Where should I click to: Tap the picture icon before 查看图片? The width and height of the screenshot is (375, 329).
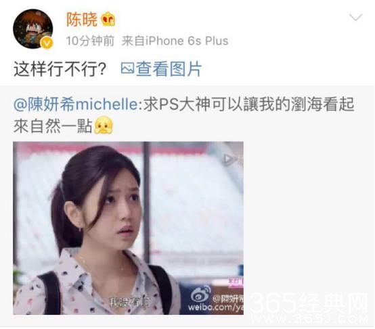127,68
